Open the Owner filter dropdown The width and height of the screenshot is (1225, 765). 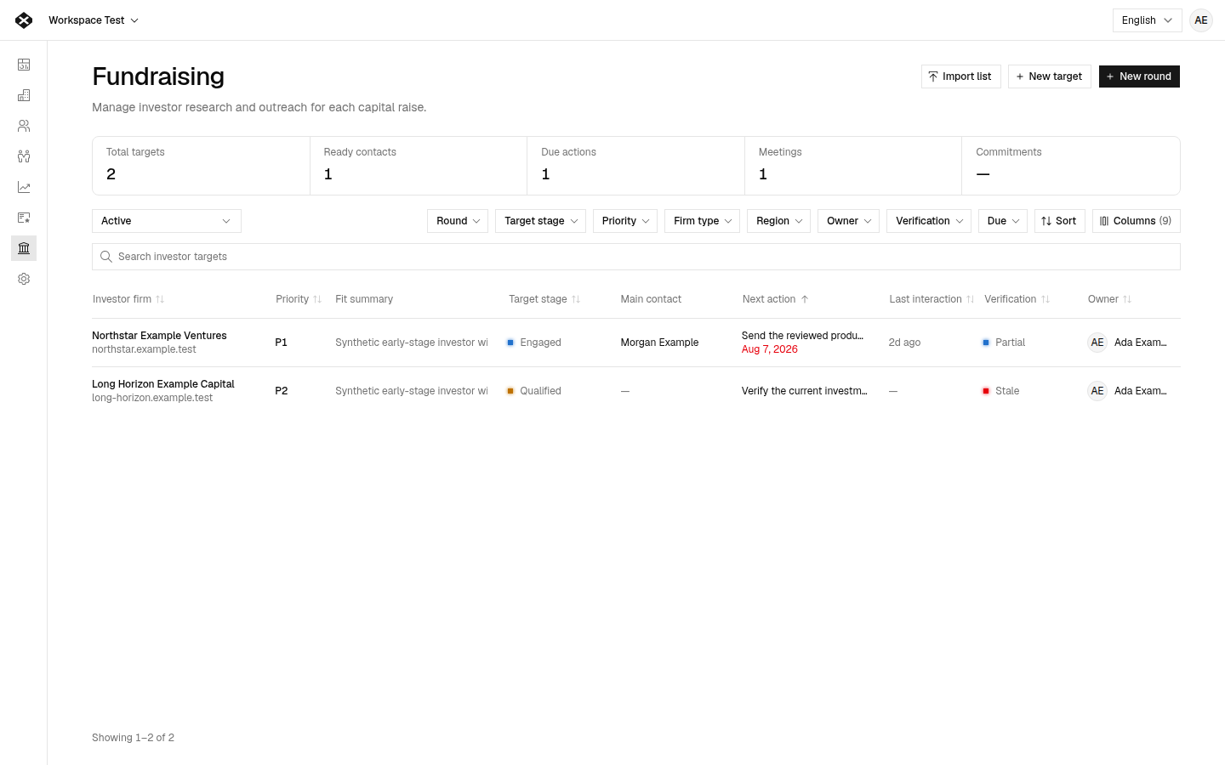(x=848, y=221)
